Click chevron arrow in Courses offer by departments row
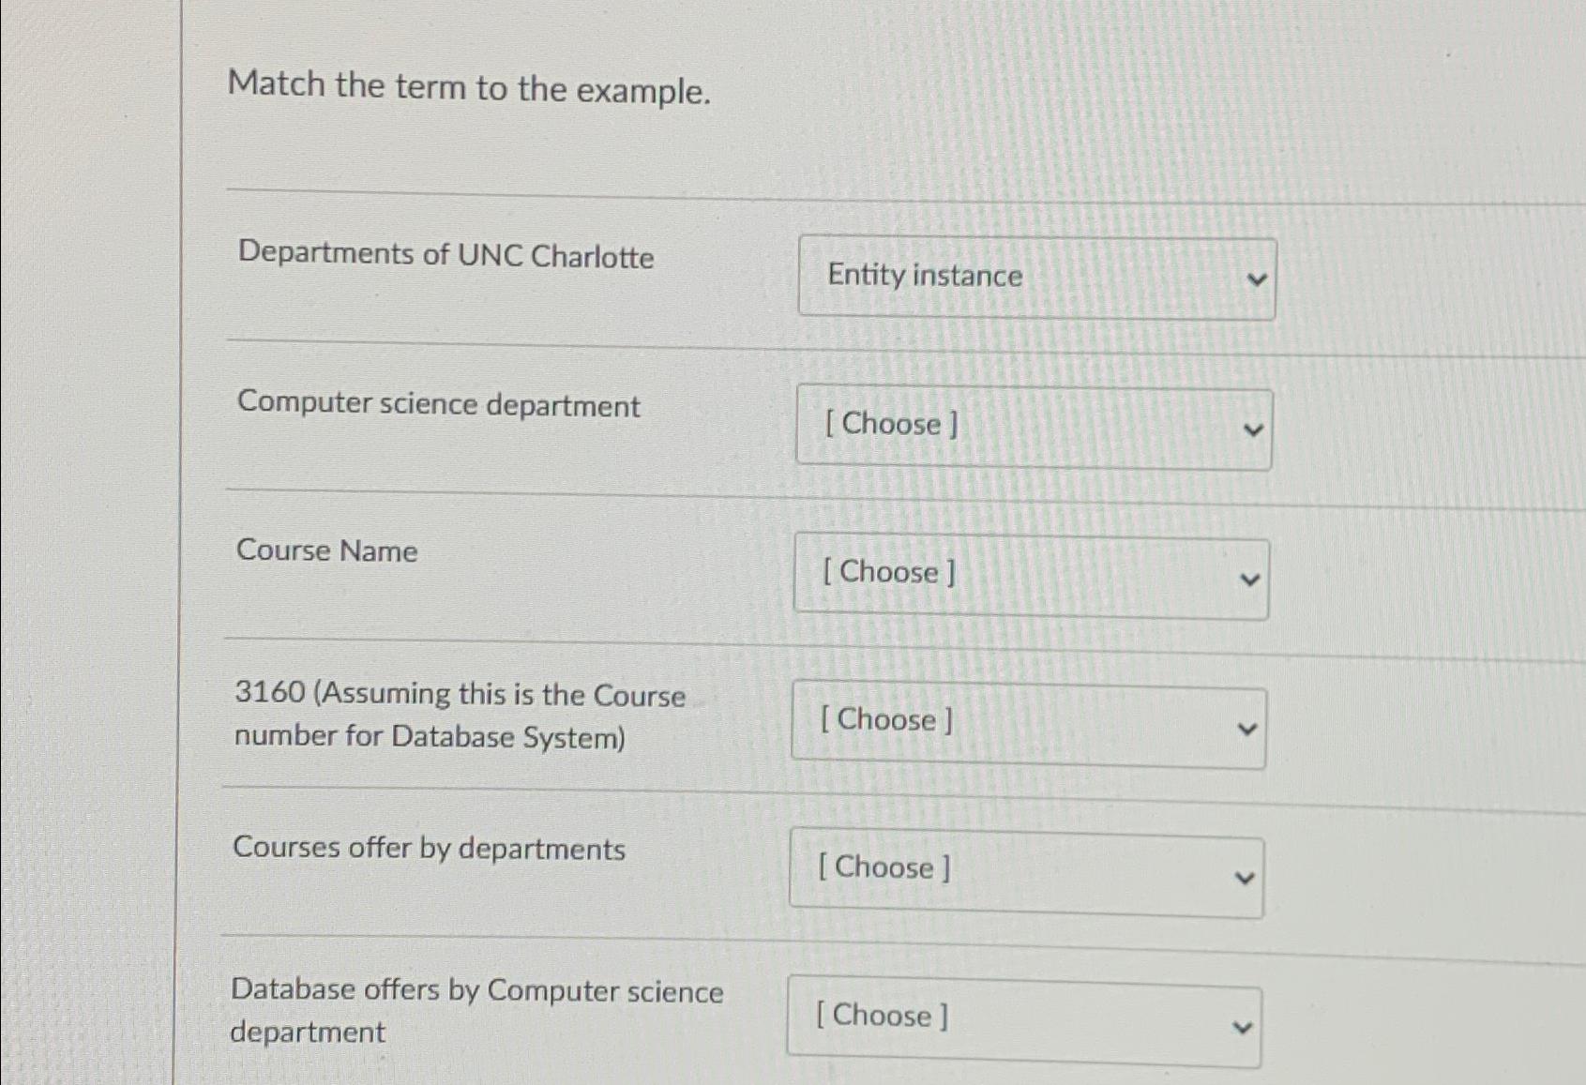The image size is (1586, 1085). [1245, 879]
